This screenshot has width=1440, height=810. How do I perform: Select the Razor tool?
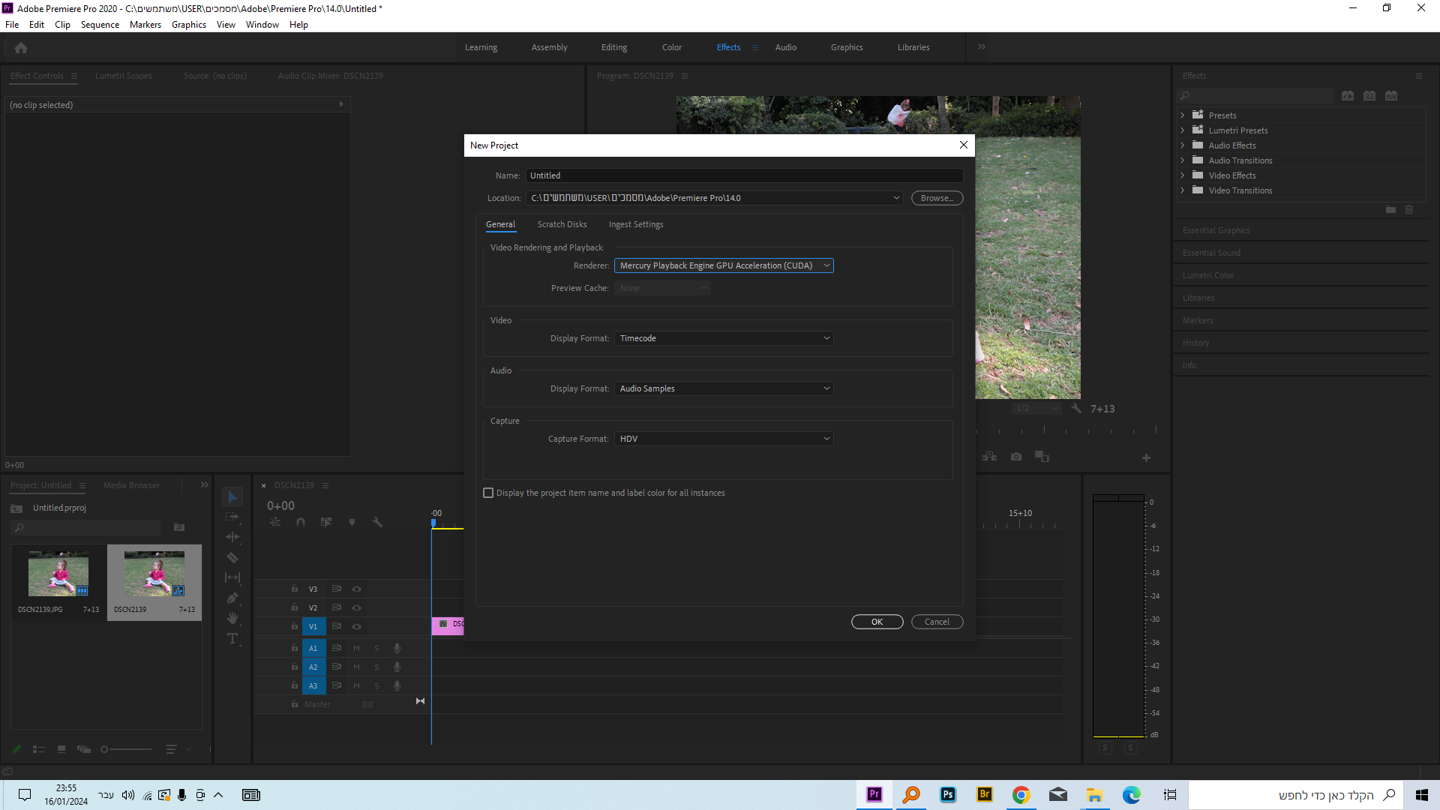click(x=232, y=557)
